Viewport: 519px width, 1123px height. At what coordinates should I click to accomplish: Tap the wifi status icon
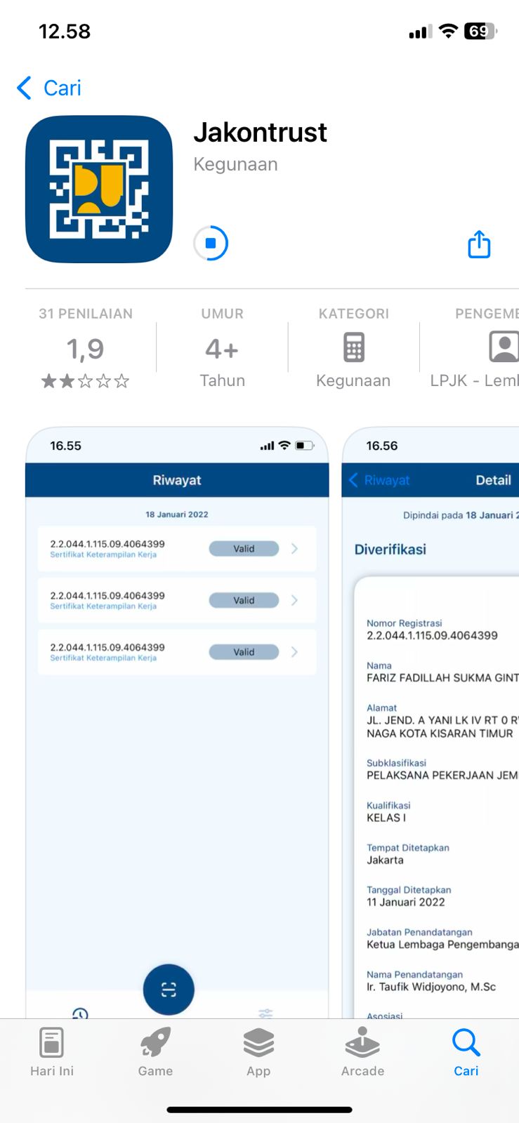click(x=448, y=31)
